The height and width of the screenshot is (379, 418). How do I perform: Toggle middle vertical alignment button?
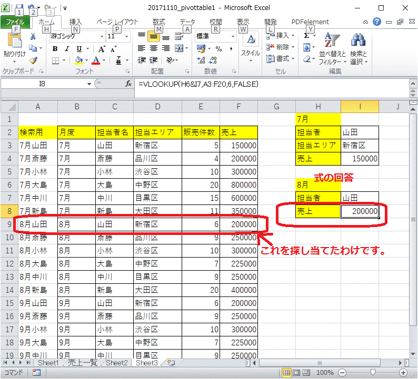click(x=154, y=36)
